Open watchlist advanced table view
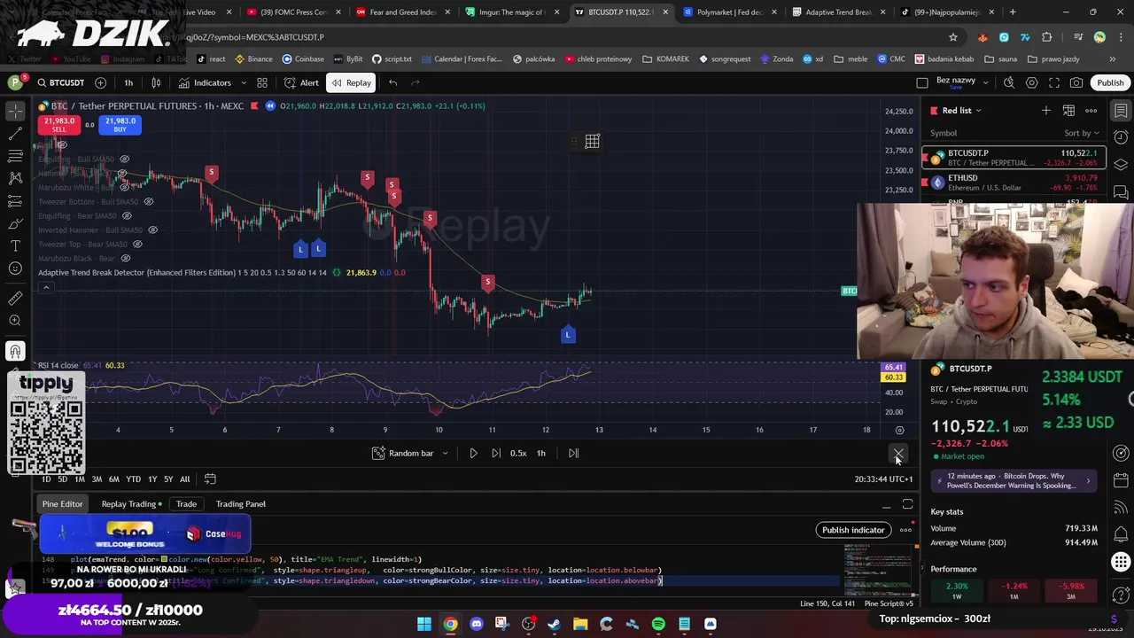Screen dimensions: 1134x638 point(1068,110)
